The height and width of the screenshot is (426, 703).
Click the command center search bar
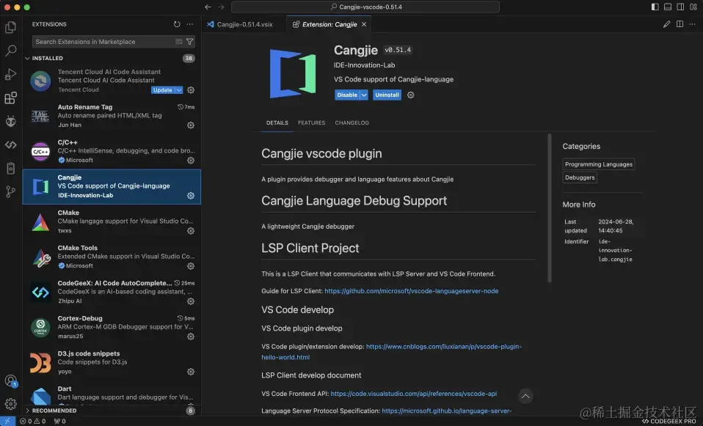point(365,7)
